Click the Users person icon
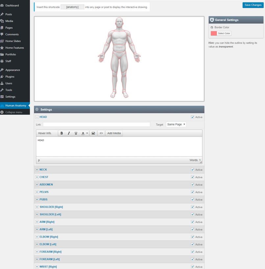 2,83
